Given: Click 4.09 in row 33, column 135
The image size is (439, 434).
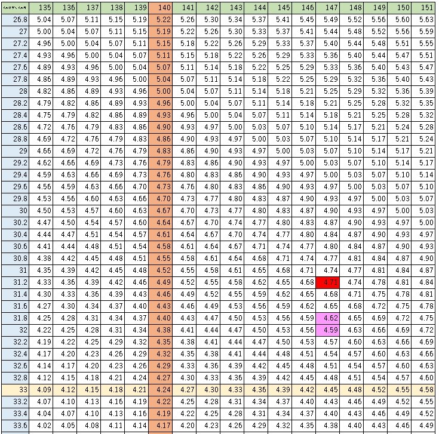Looking at the screenshot, I should tap(41, 390).
